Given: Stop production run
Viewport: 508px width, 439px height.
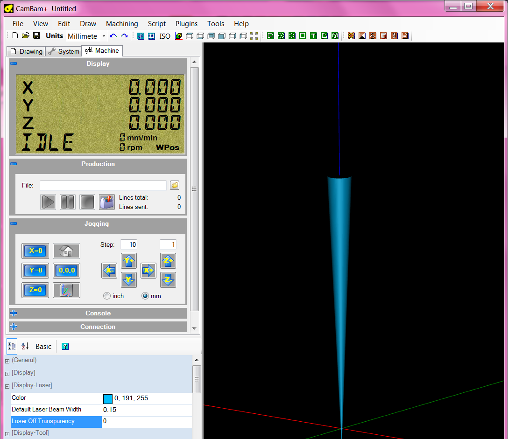Looking at the screenshot, I should point(87,202).
